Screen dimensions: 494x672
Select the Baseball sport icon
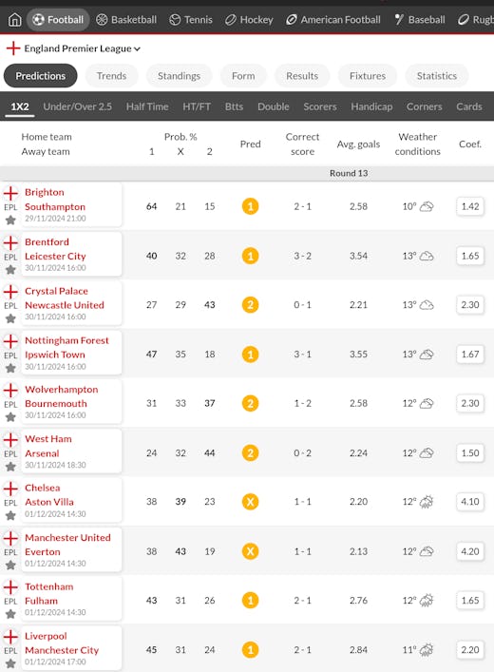pyautogui.click(x=399, y=20)
